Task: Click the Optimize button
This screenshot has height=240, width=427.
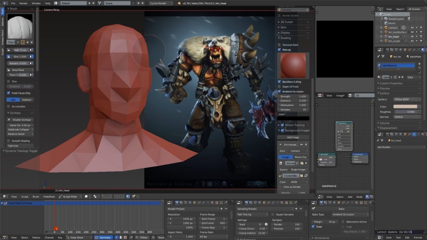Action: coord(20,145)
